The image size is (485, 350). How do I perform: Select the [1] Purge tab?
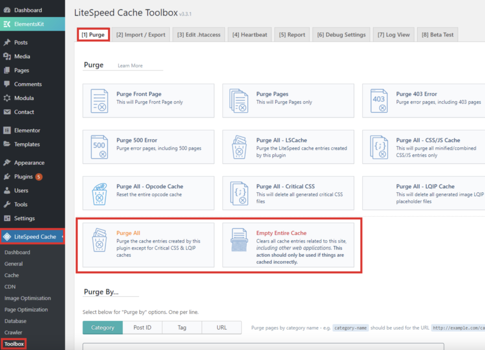tap(93, 35)
